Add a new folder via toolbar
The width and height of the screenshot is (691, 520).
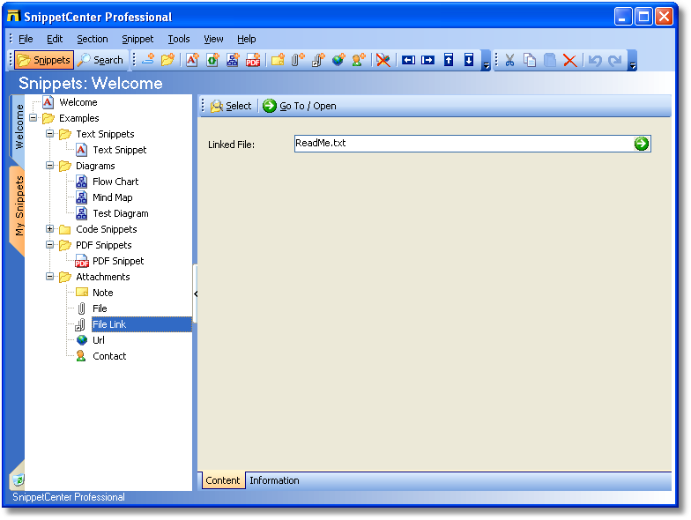167,60
